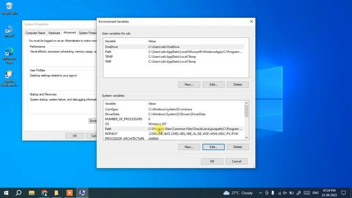This screenshot has width=352, height=198.
Task: Open the taskbar clock and date
Action: point(329,193)
